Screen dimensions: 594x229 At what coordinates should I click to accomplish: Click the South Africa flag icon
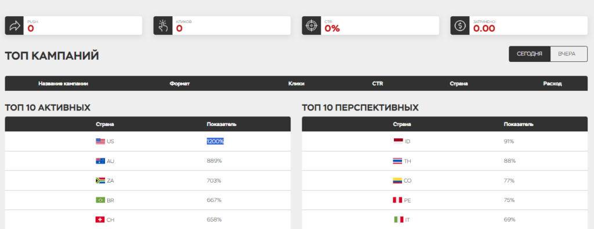(100, 180)
